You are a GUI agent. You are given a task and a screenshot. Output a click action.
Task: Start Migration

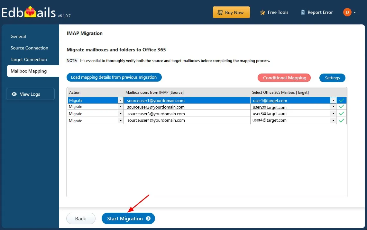tap(128, 218)
